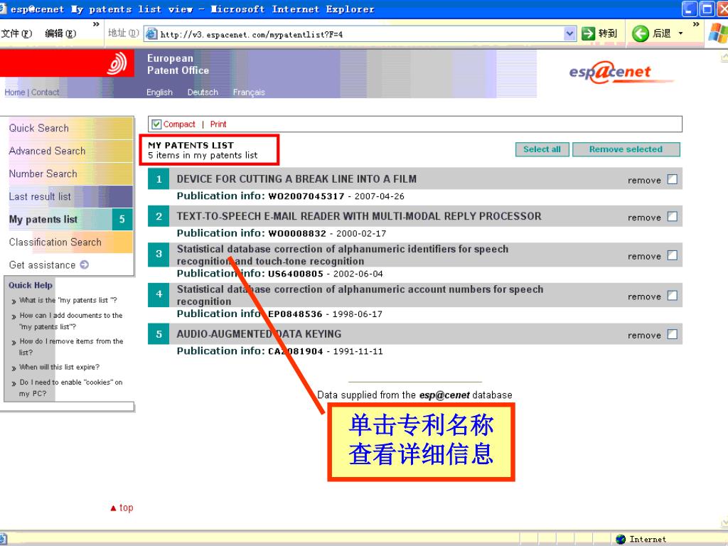728x546 pixels.
Task: Click the Internet zone globe icon
Action: [620, 539]
